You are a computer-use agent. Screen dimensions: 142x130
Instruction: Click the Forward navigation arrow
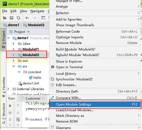34,18
